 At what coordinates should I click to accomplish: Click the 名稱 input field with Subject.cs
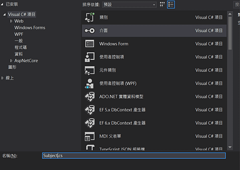coord(134,156)
